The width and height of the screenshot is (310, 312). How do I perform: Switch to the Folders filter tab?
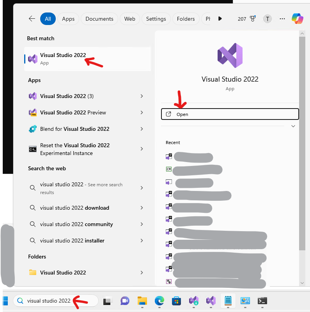tap(186, 19)
